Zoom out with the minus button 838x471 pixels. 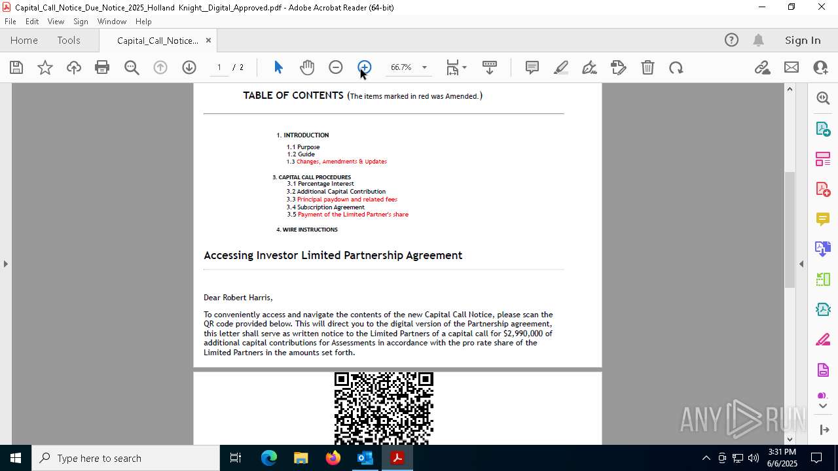(336, 67)
